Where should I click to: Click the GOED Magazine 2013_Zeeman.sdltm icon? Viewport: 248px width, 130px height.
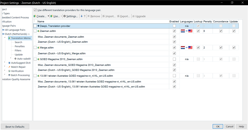[38, 59]
